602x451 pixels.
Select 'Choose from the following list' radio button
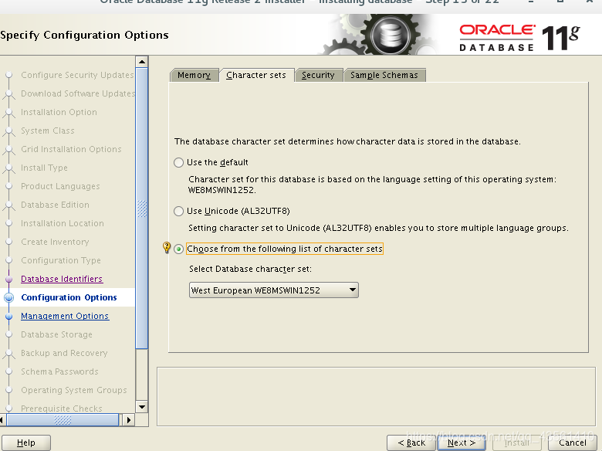[178, 249]
